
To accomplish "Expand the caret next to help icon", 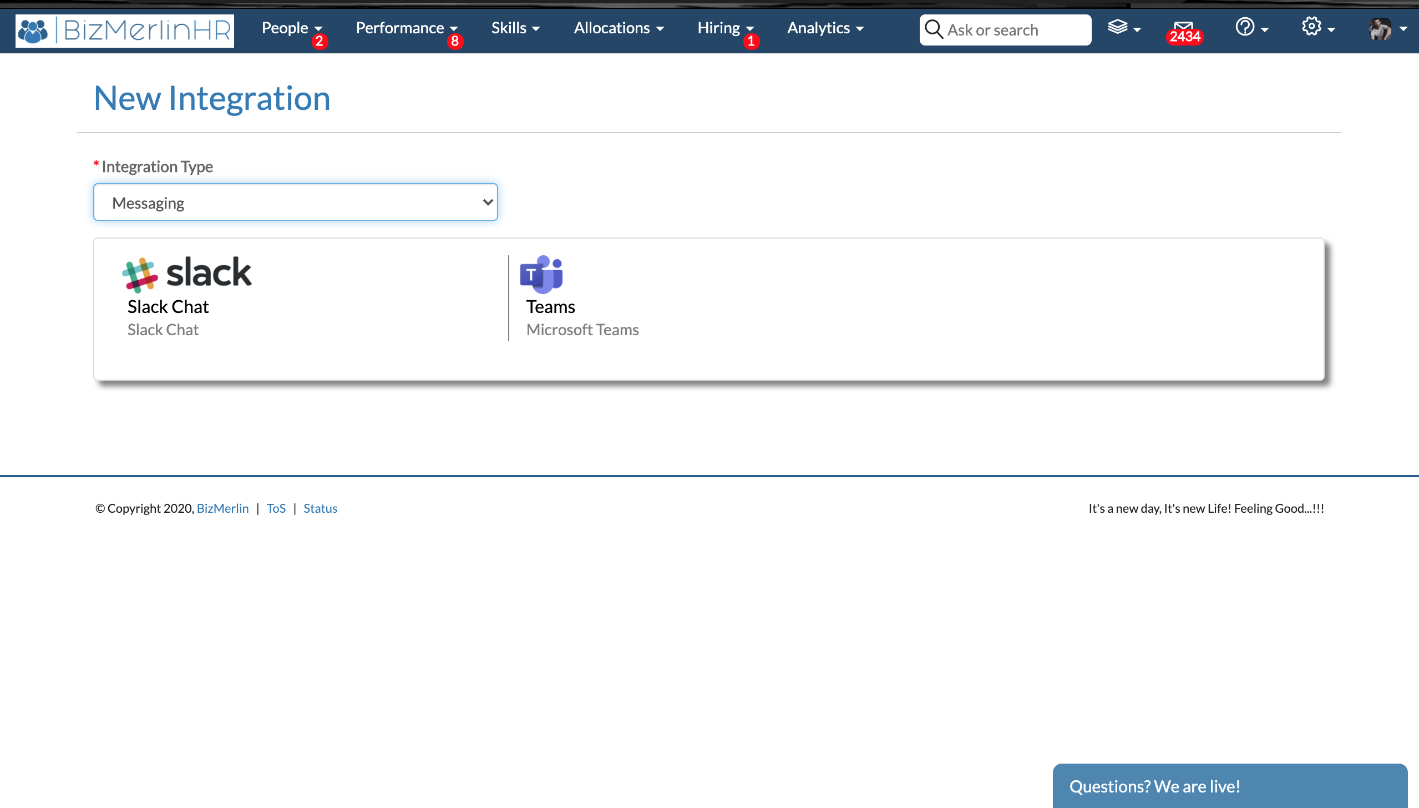I will (x=1265, y=30).
